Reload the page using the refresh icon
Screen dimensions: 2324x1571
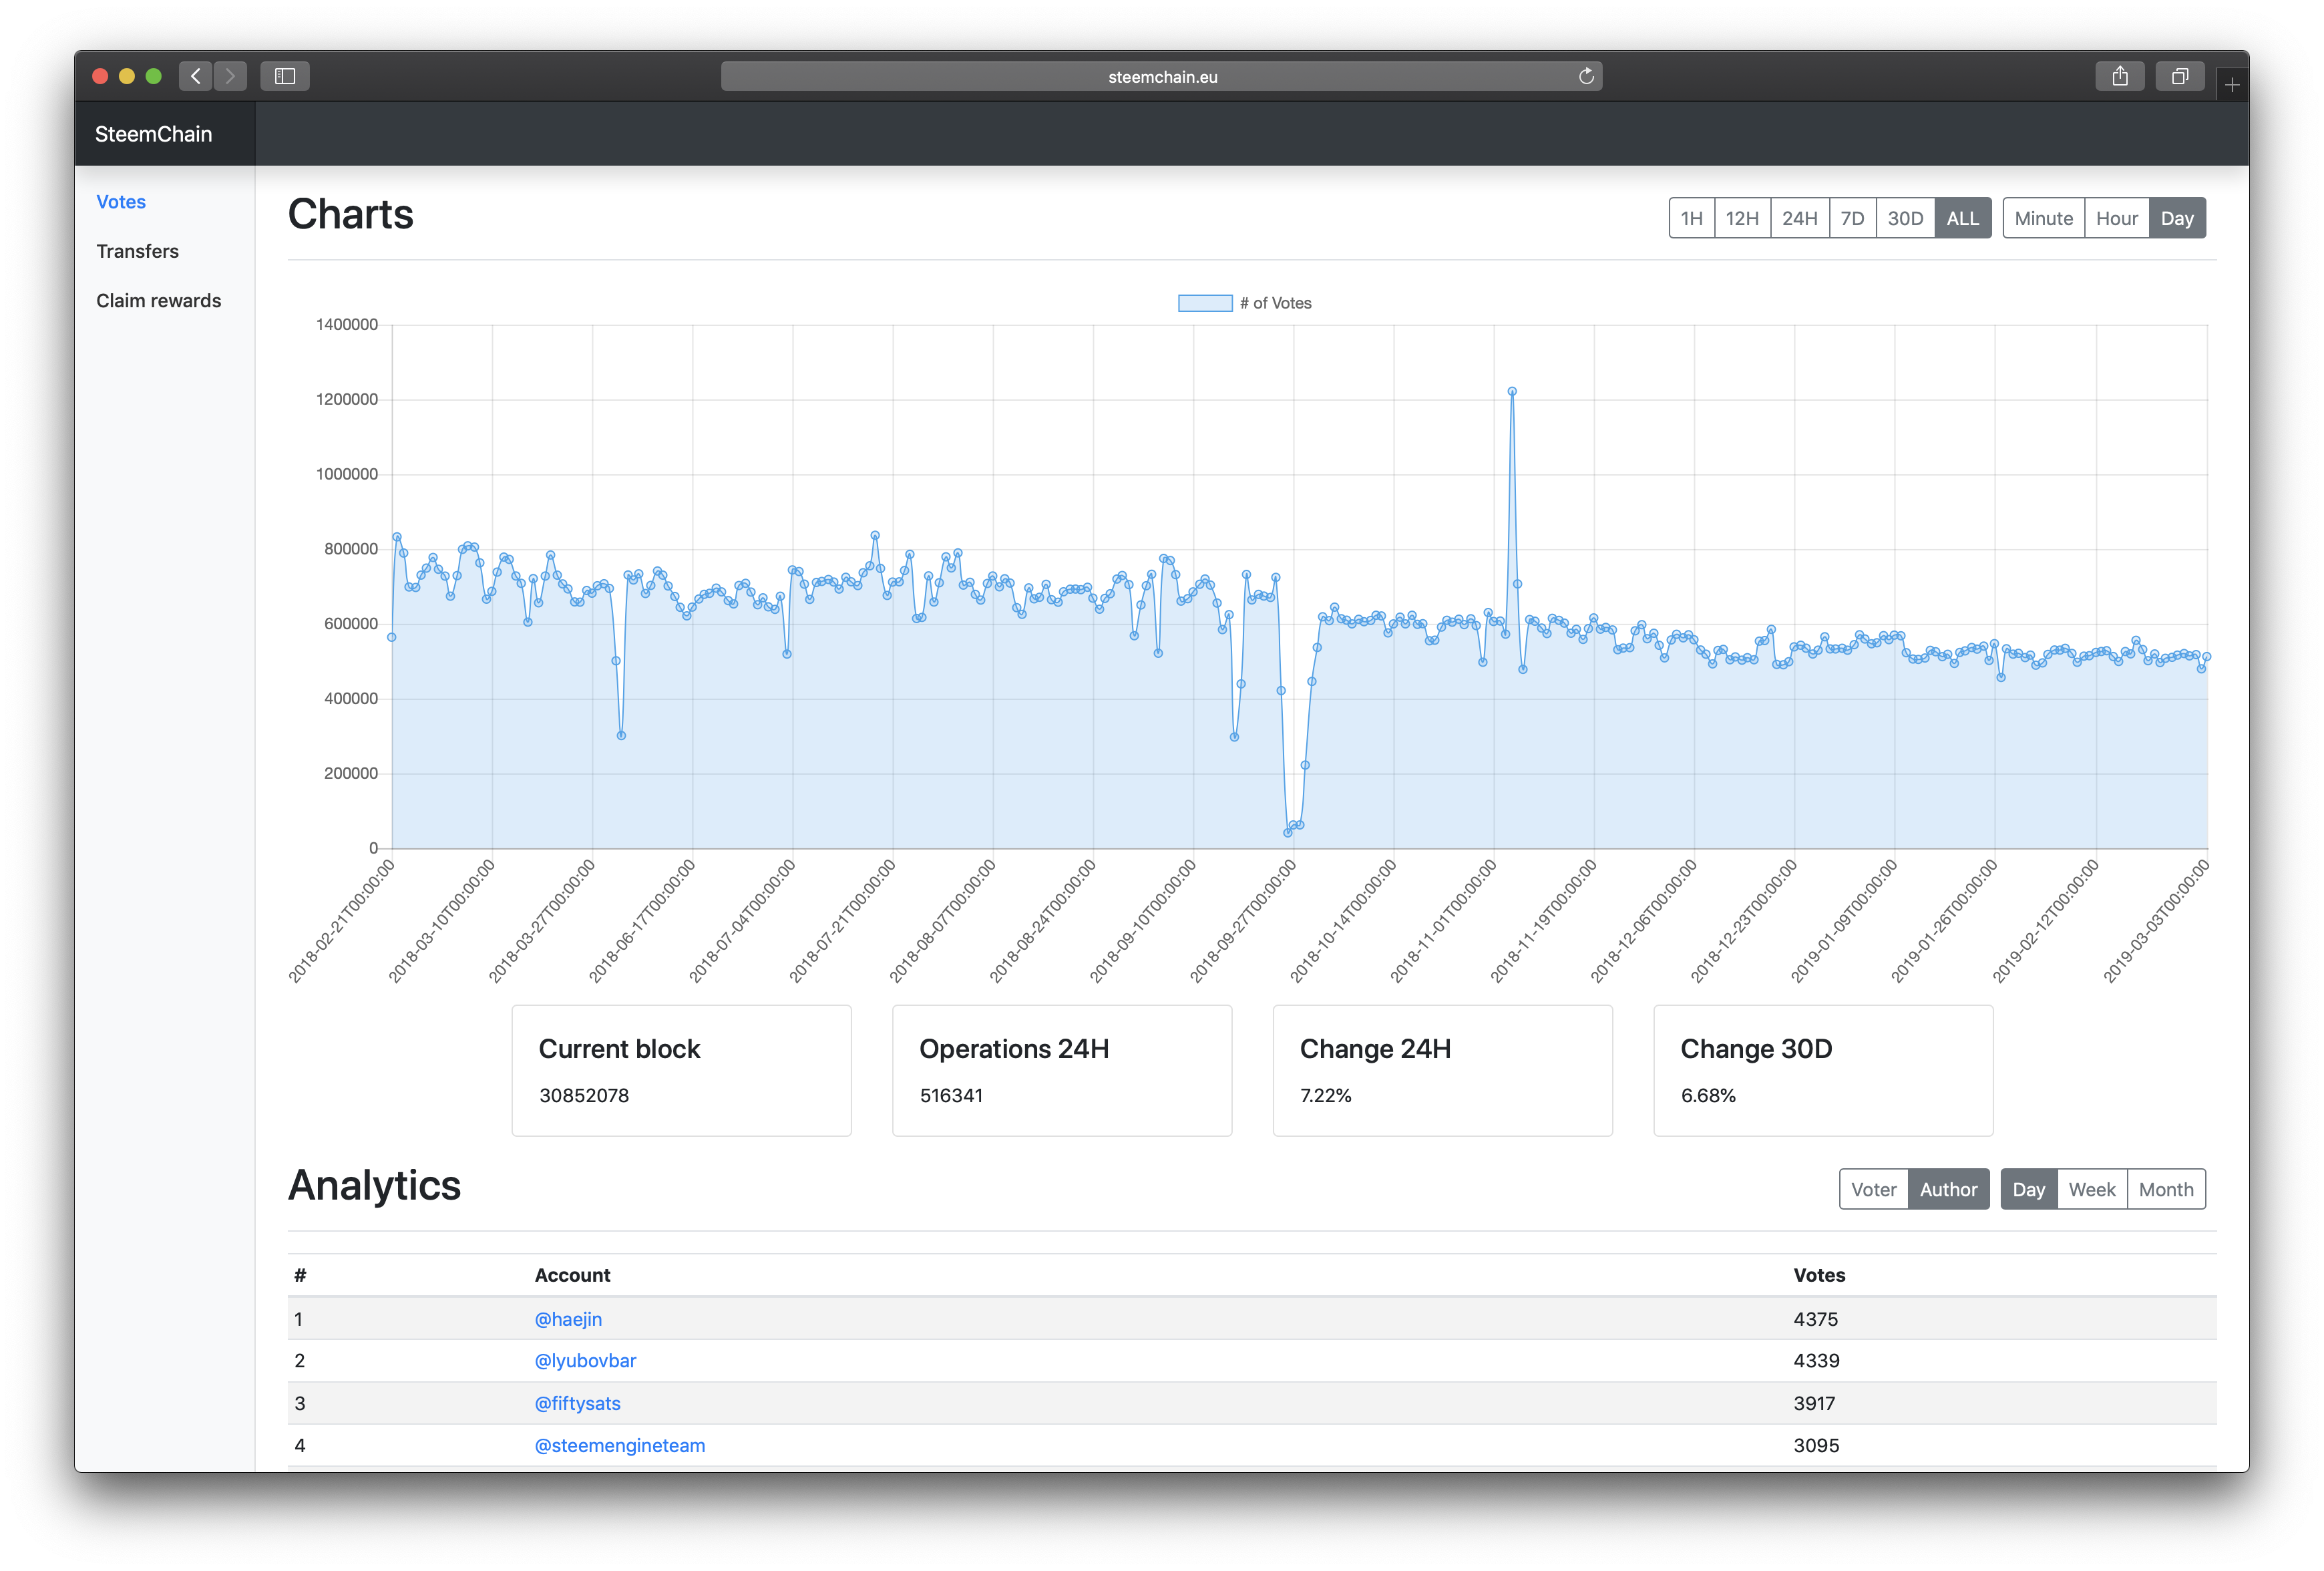coord(1586,77)
